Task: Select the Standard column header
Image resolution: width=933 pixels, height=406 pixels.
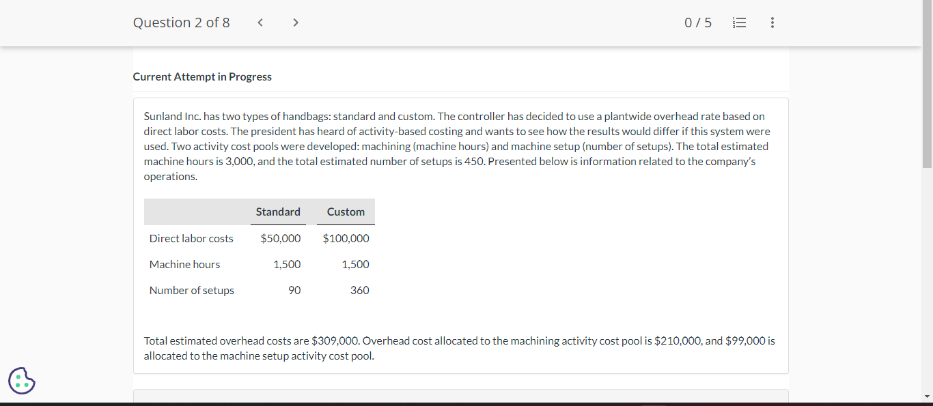Action: click(277, 212)
